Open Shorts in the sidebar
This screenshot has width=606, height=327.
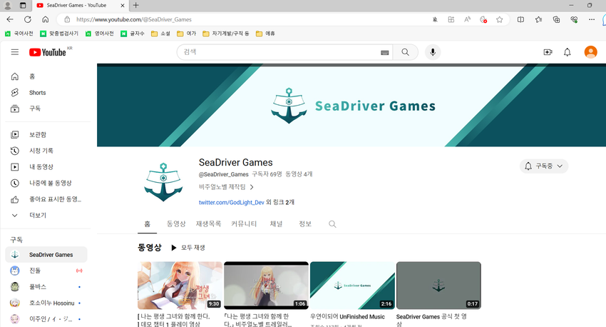(48, 93)
